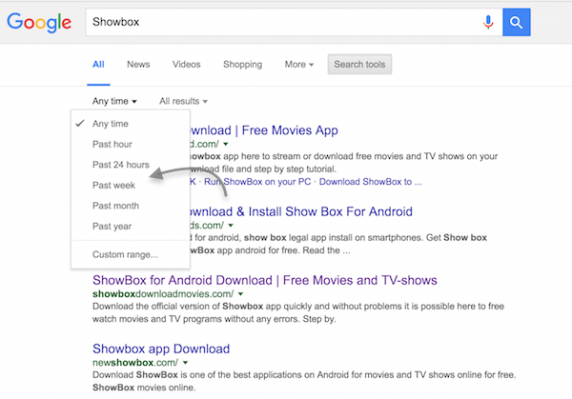Open ShowBox for Android Download result
This screenshot has height=399, width=572.
point(265,280)
